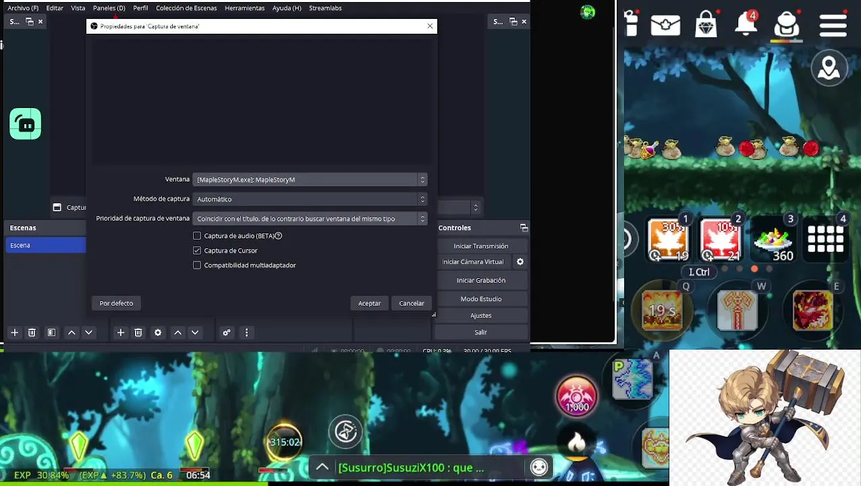Enable Compatibilidad multiadaptador checkbox

tap(197, 265)
